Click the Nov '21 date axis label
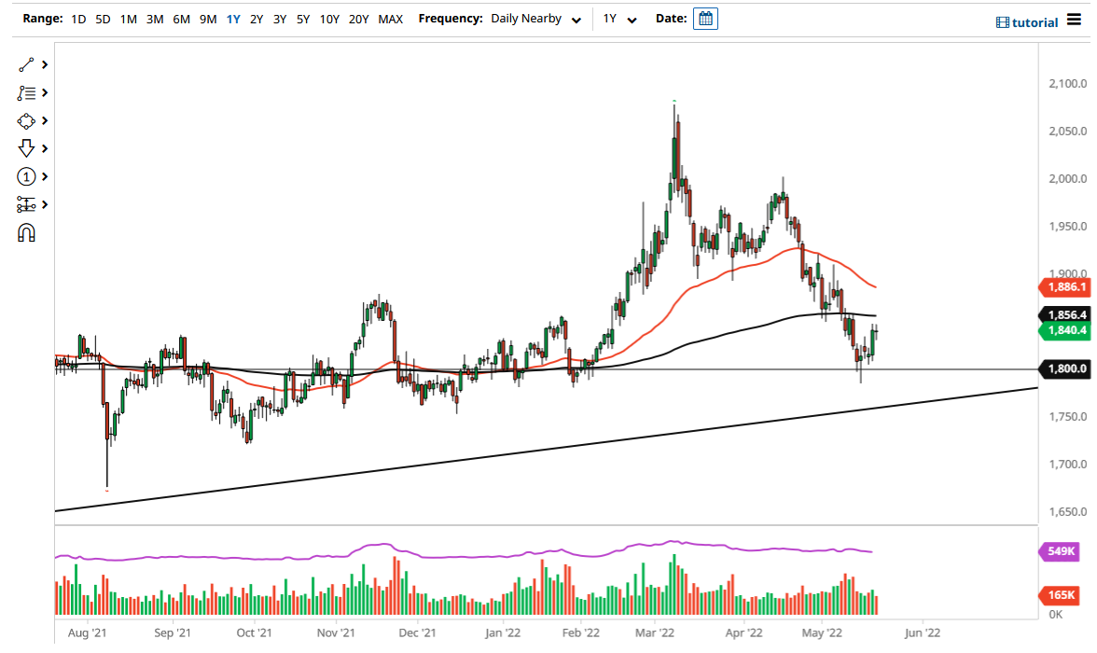Viewport: 1097px width, 653px height. (336, 632)
